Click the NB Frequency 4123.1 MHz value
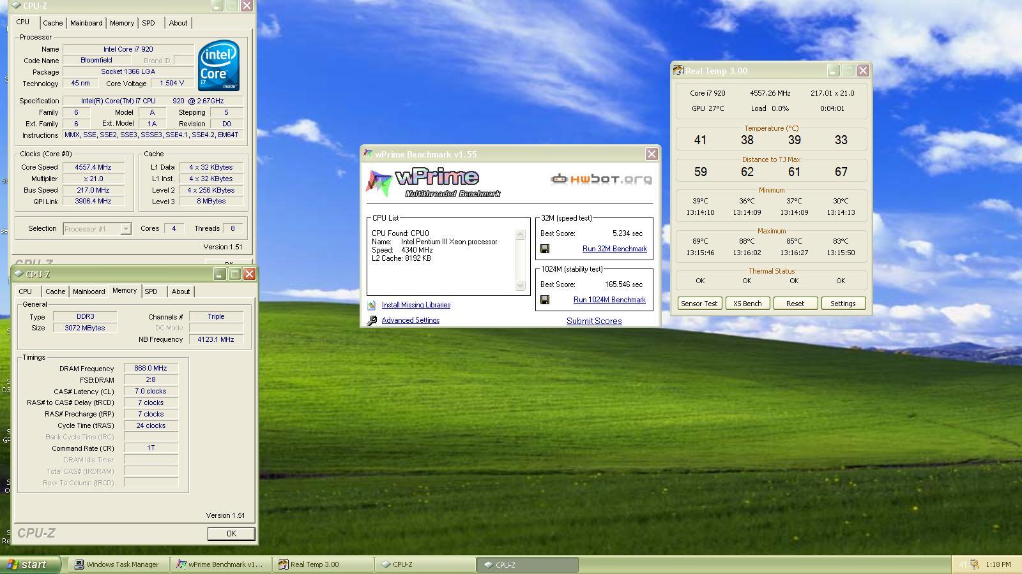The height and width of the screenshot is (574, 1022). click(216, 339)
